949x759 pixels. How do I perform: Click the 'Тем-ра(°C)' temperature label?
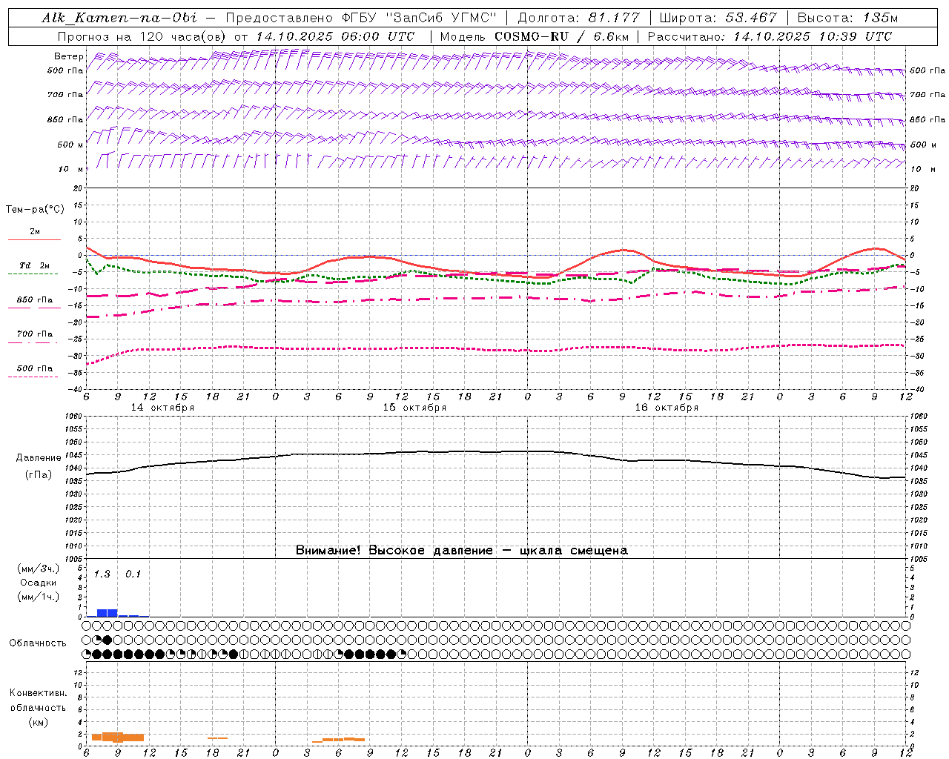click(35, 210)
